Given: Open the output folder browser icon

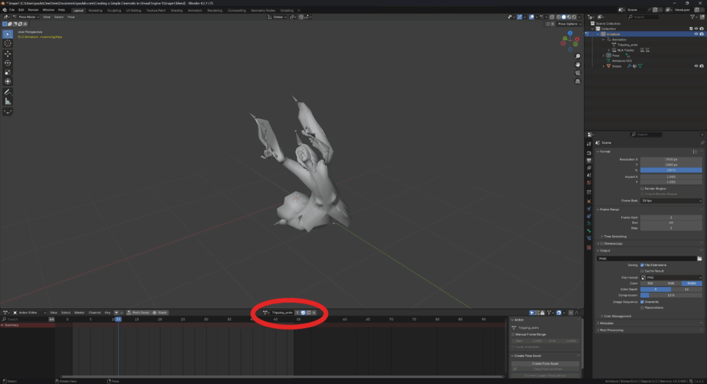Looking at the screenshot, I should coord(699,259).
